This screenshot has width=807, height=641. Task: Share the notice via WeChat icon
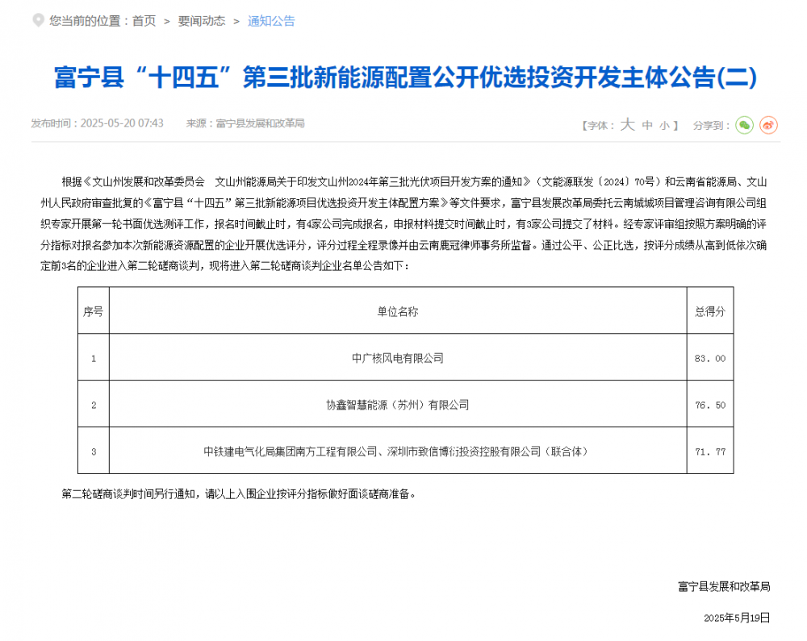coord(744,125)
